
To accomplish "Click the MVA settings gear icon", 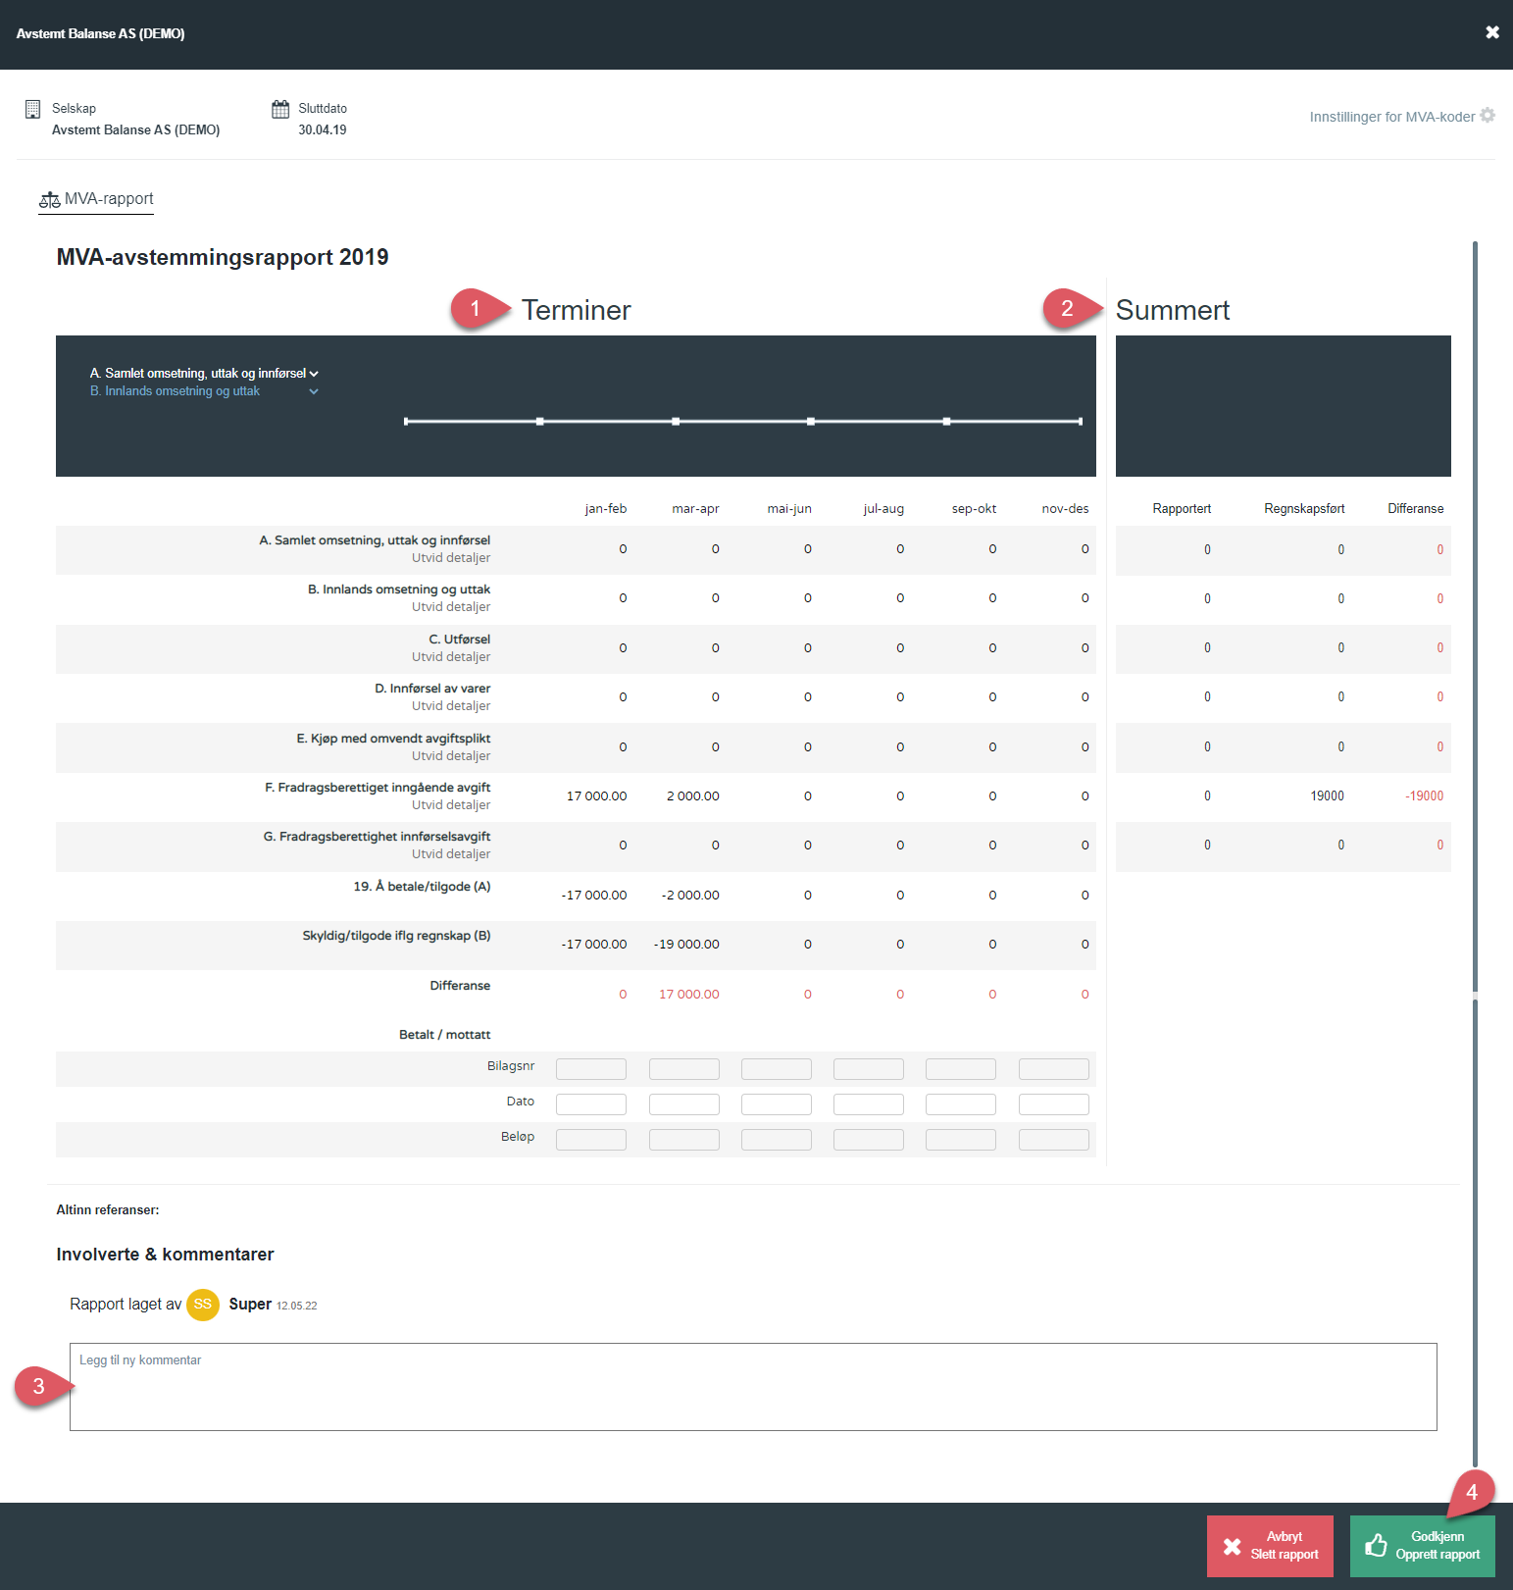I will click(x=1488, y=116).
